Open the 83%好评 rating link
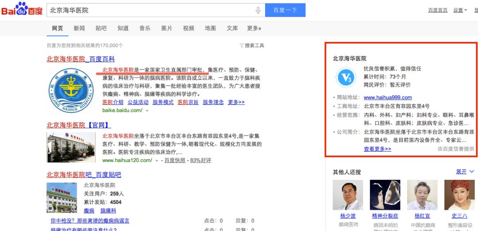This screenshot has height=231, width=478. pos(200,160)
